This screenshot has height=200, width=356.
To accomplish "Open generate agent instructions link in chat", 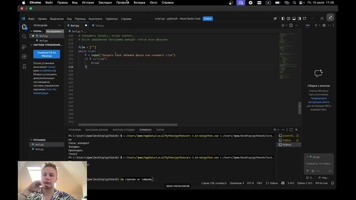I will (319, 100).
